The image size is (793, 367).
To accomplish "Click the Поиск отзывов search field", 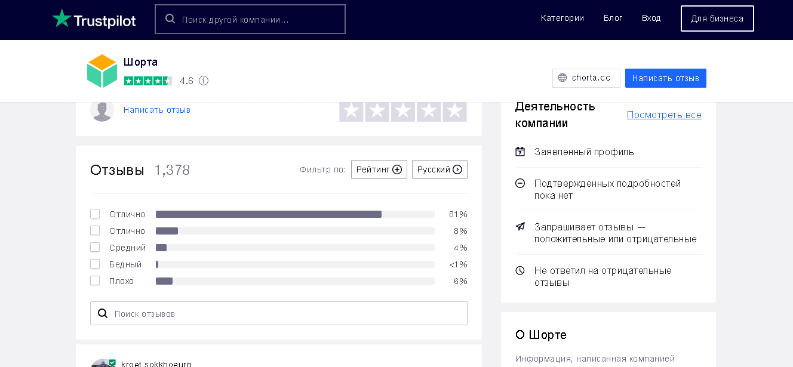I will [x=287, y=313].
